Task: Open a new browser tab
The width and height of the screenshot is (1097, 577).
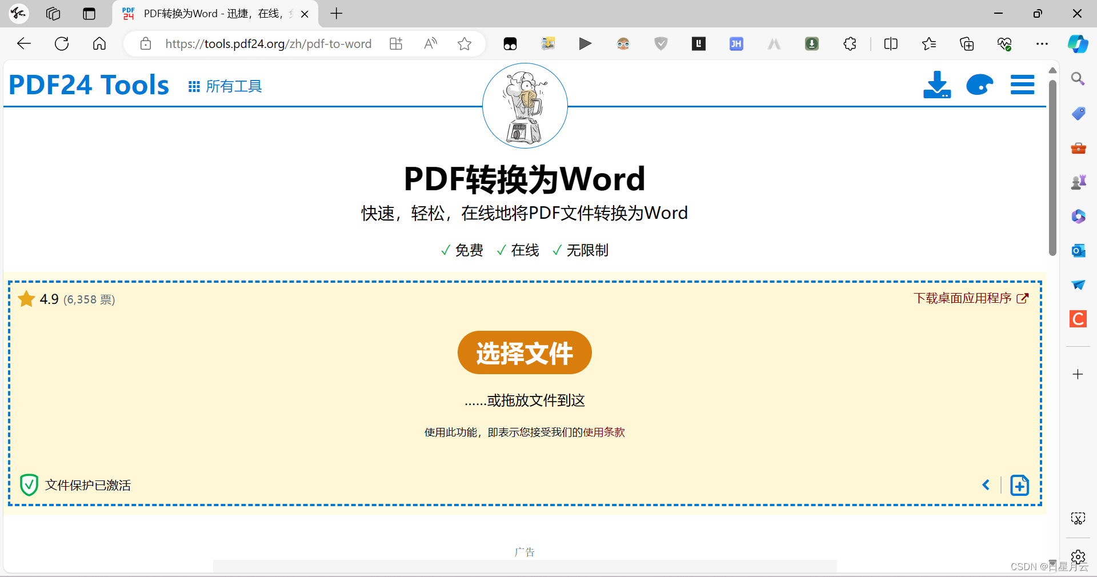Action: 337,14
